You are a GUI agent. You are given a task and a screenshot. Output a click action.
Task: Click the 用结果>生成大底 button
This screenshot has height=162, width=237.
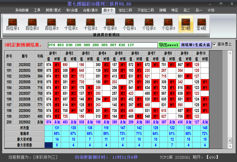[196, 45]
